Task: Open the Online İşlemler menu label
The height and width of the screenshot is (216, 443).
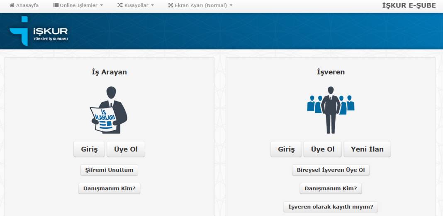Action: tap(78, 5)
